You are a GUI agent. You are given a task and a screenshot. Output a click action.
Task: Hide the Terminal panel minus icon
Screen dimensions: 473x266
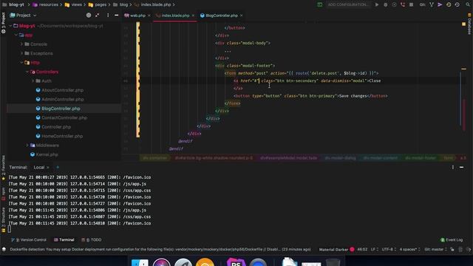(461, 168)
